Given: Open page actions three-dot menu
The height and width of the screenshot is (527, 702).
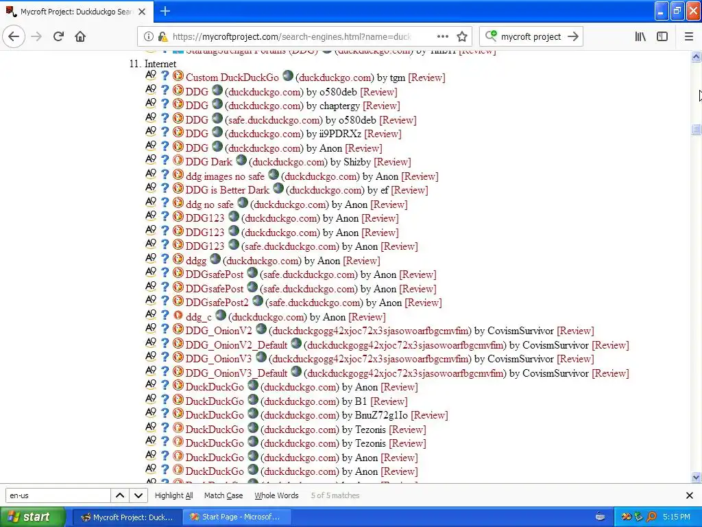Looking at the screenshot, I should [x=442, y=37].
